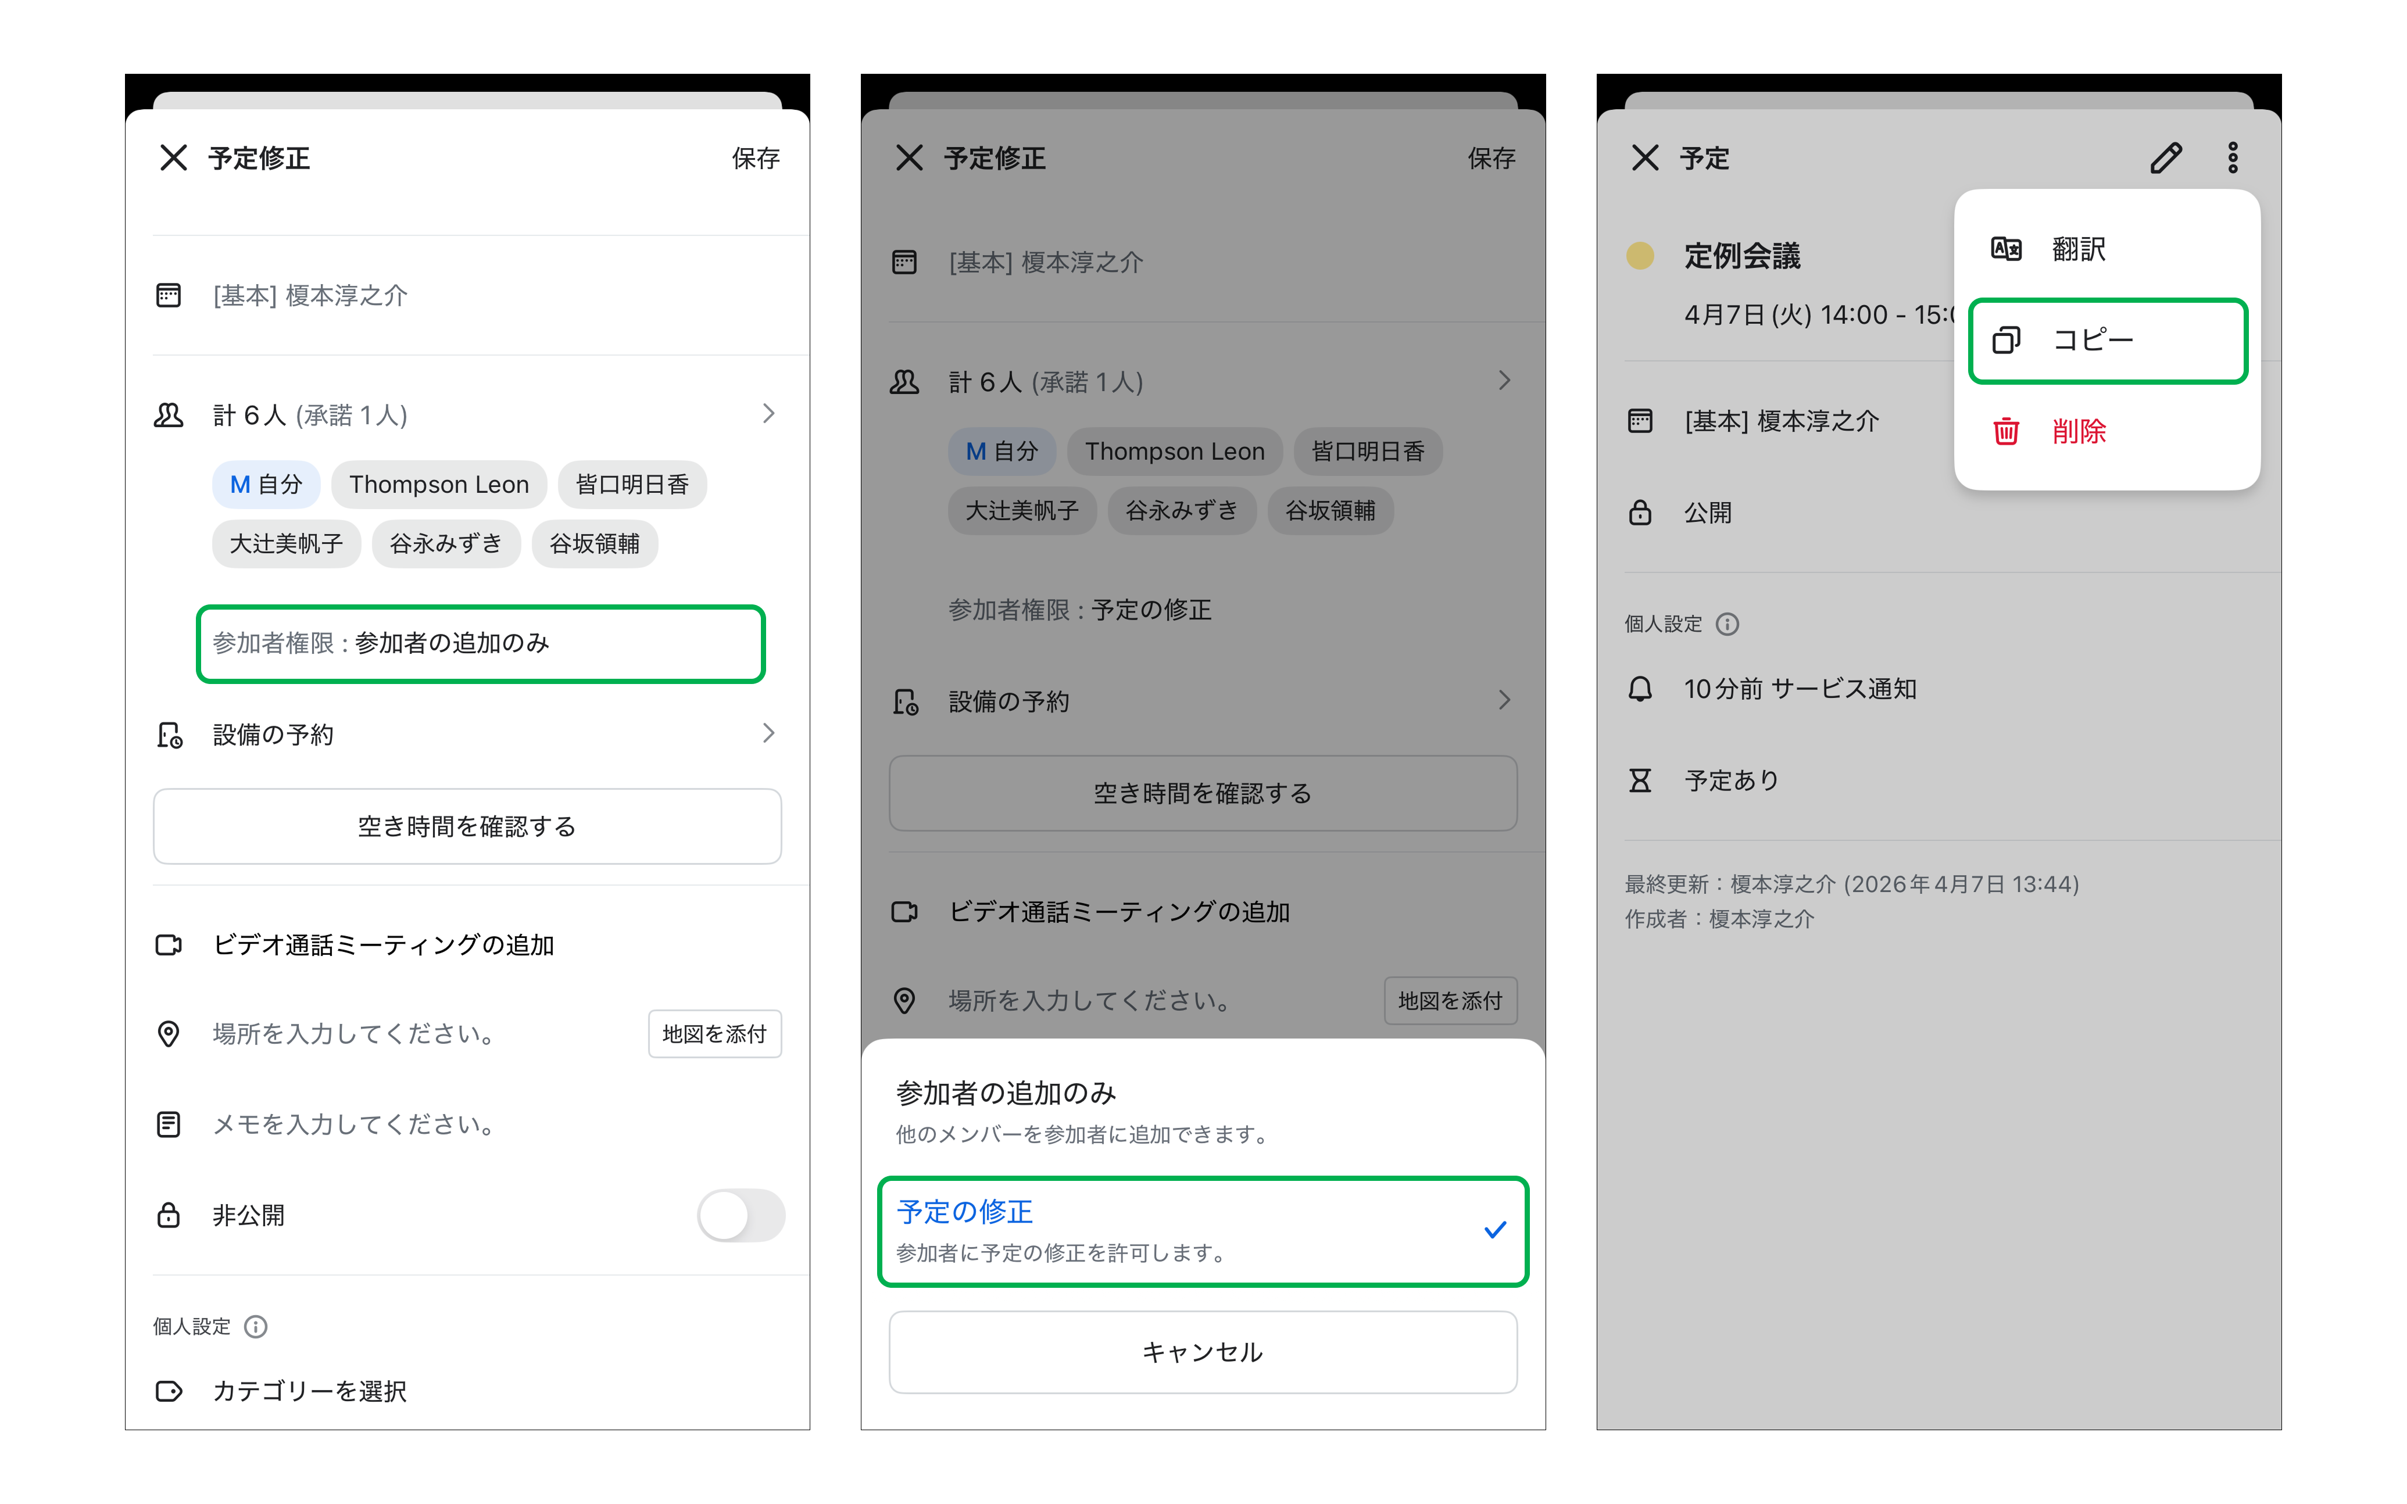
Task: Click the location pin icon in left panel
Action: (169, 1033)
